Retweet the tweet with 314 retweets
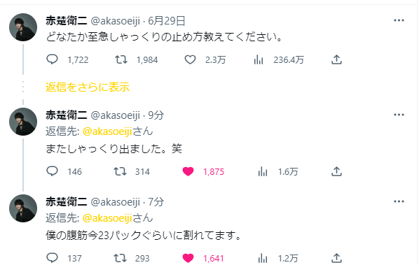 click(120, 171)
